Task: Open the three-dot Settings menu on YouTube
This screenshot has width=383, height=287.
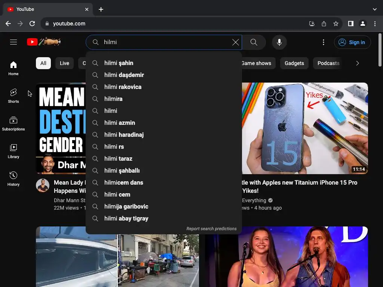Action: tap(324, 42)
